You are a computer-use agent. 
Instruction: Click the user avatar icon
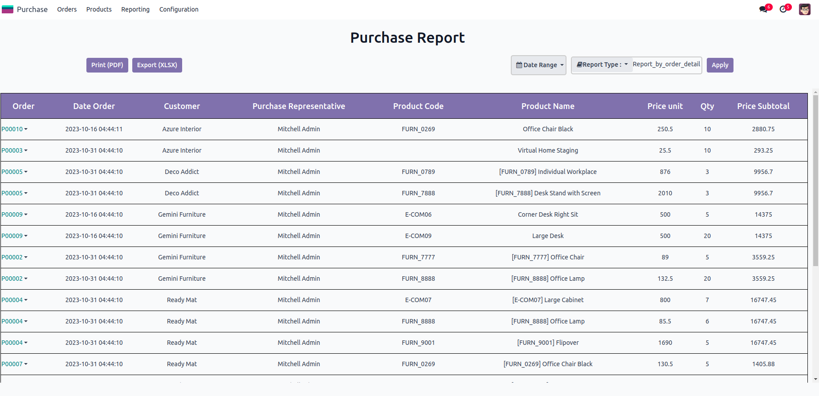[804, 9]
